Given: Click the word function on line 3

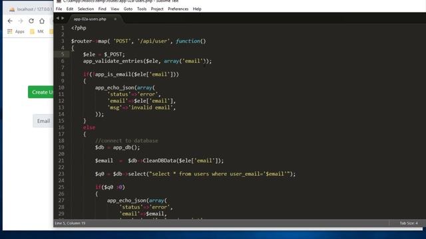Looking at the screenshot, I should click(x=188, y=41).
